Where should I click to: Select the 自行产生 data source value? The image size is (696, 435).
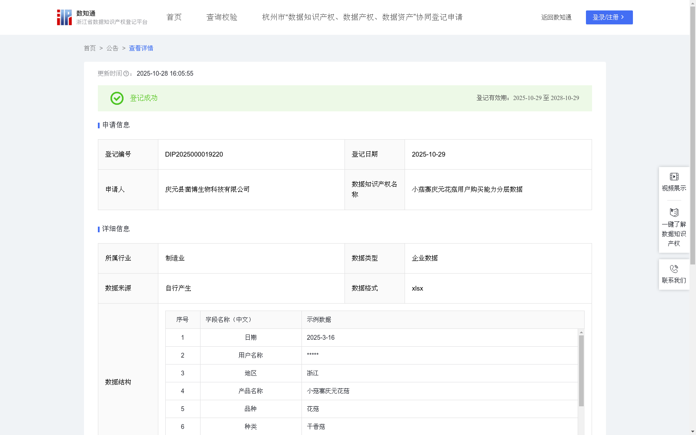(x=178, y=288)
